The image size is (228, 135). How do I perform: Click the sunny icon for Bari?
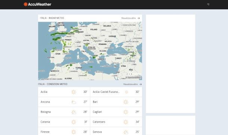click(x=126, y=102)
